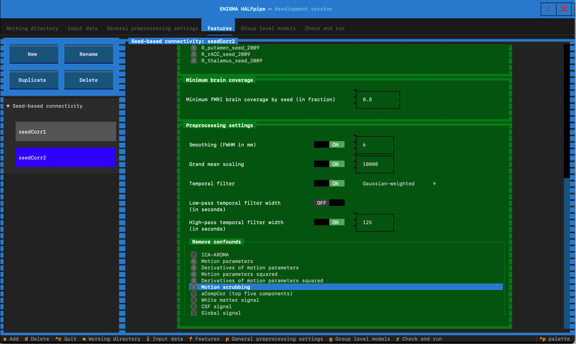The image size is (576, 344).
Task: Toggle the Global signal checkbox
Action: tap(194, 313)
